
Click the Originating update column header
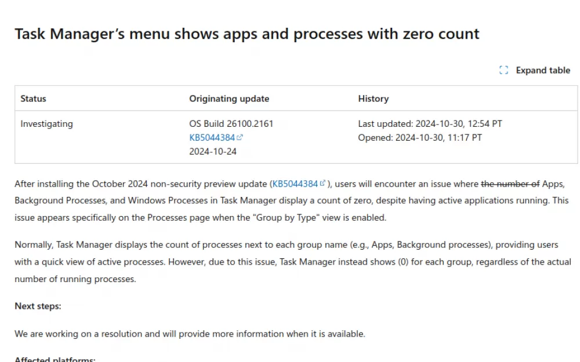tap(229, 98)
